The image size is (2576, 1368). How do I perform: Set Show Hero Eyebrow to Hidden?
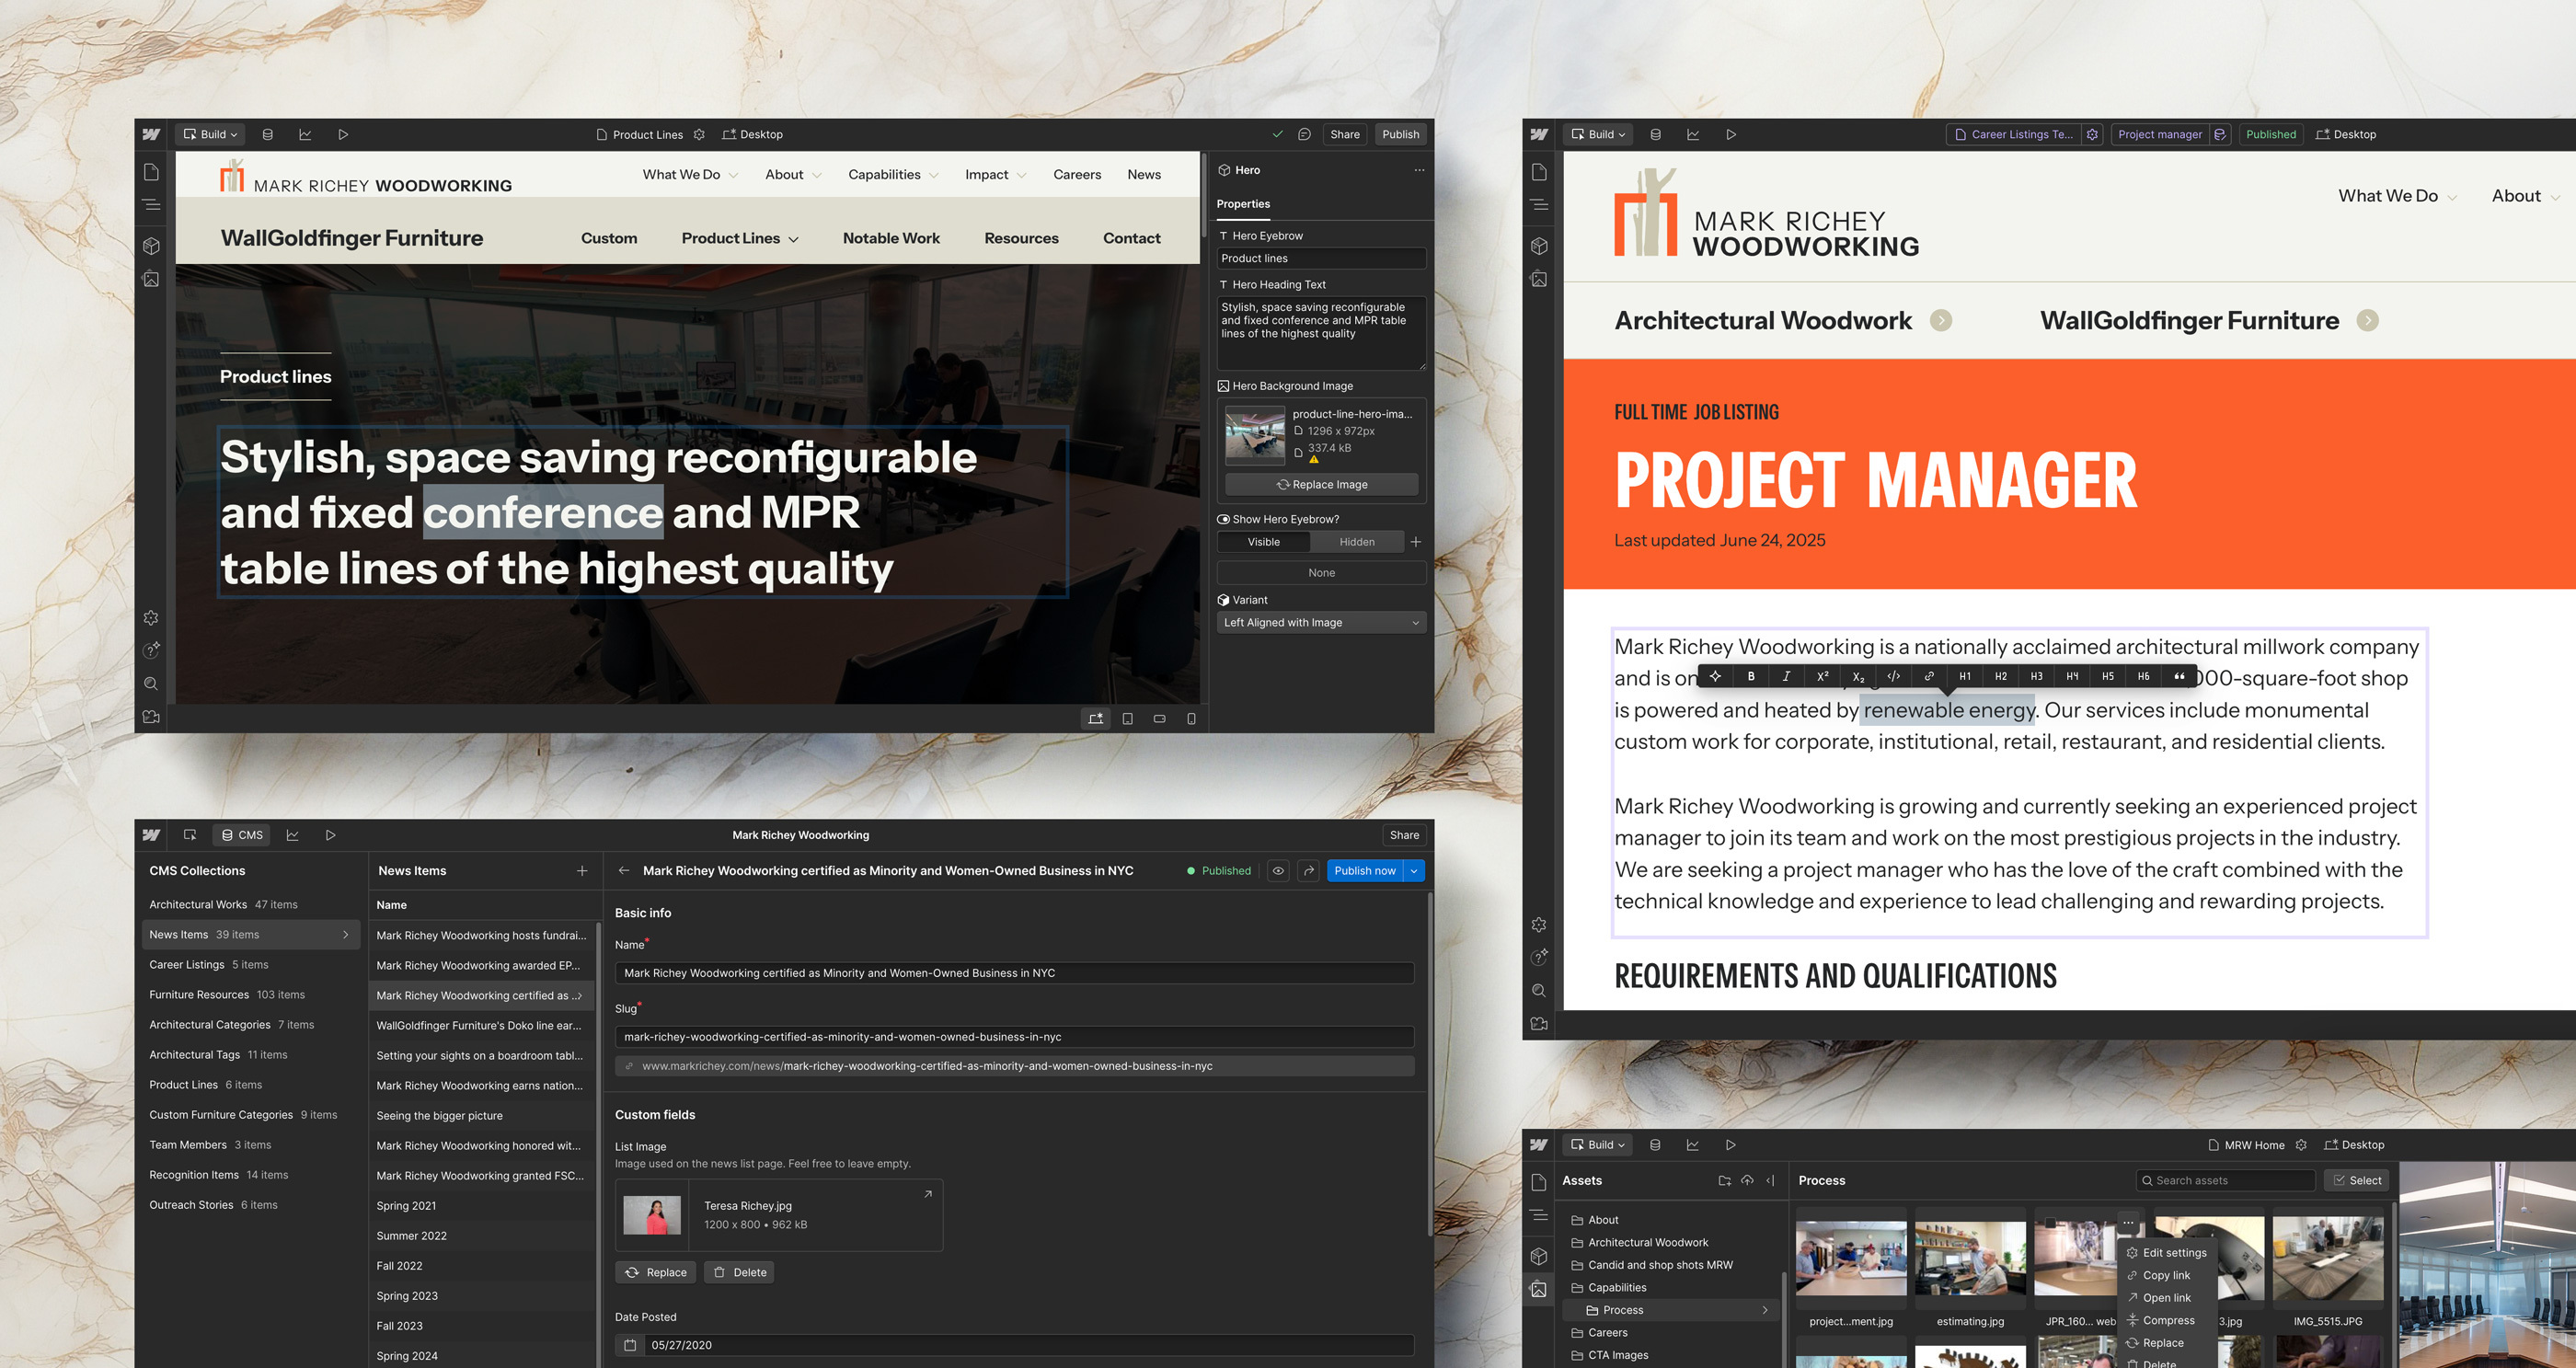pyautogui.click(x=1357, y=542)
